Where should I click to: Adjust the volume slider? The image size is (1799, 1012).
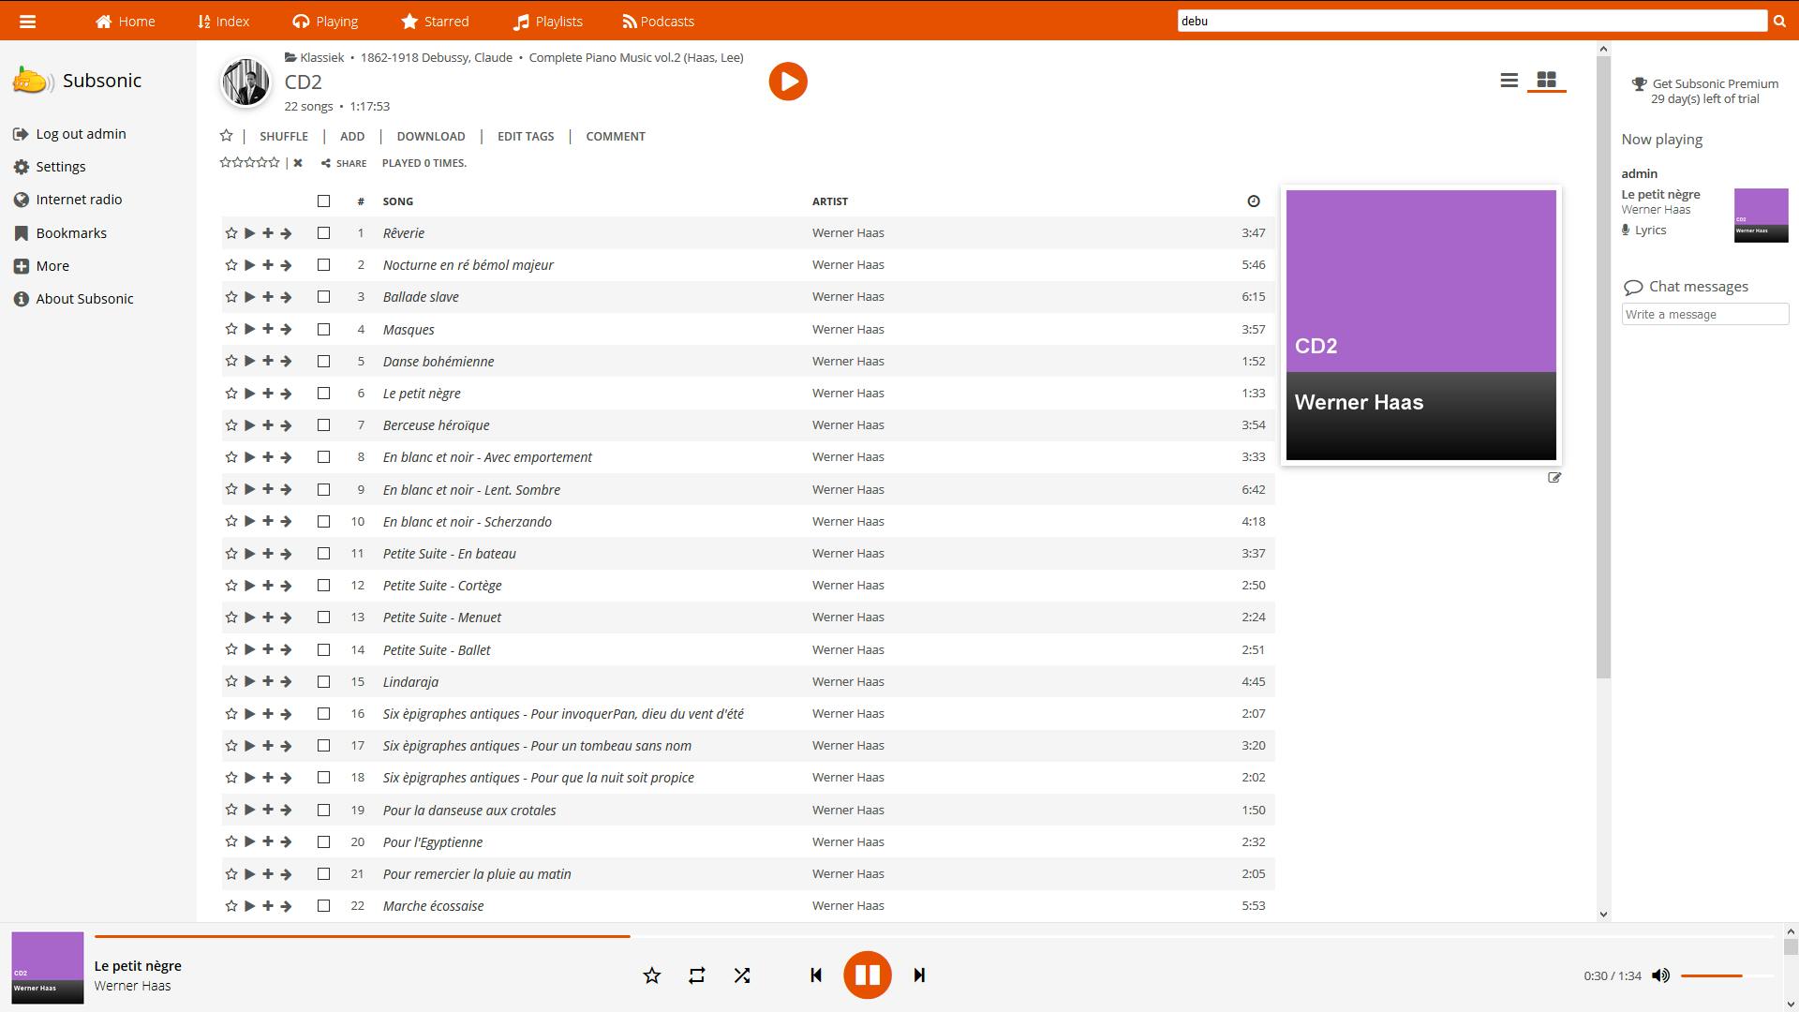click(1724, 975)
